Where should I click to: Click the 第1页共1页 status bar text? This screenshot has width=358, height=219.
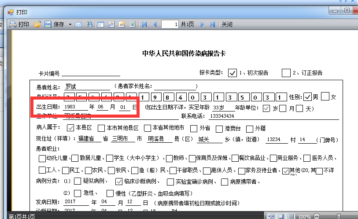22,216
